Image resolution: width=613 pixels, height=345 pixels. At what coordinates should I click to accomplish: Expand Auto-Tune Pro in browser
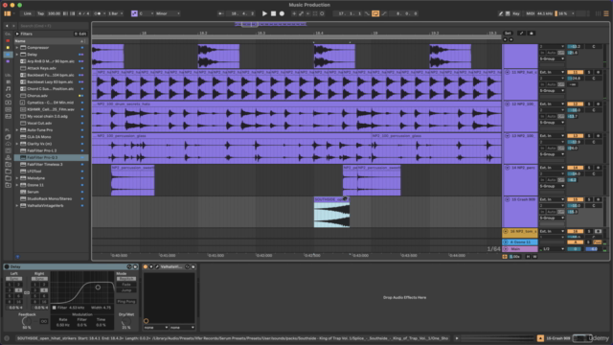17,130
